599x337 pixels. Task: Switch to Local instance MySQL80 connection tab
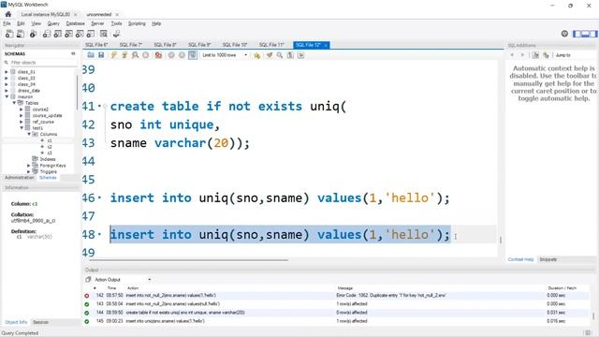click(x=46, y=14)
